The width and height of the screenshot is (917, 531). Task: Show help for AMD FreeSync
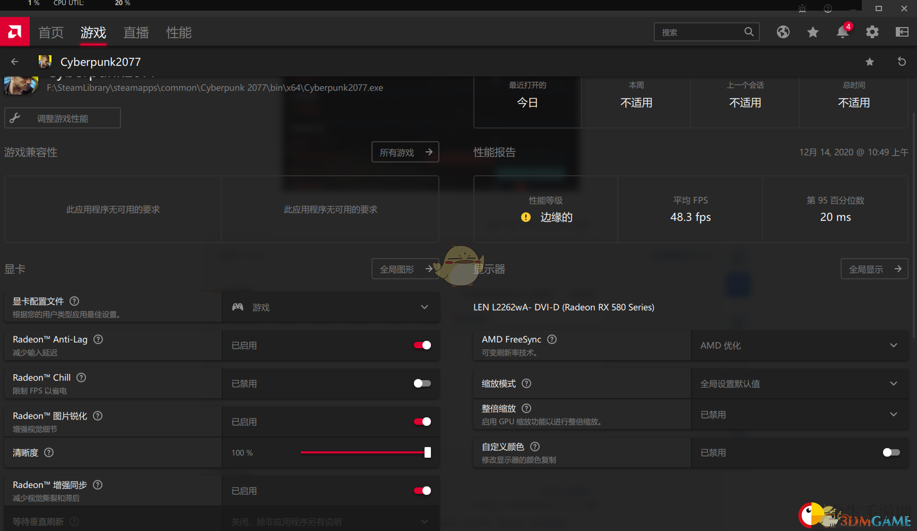point(552,339)
